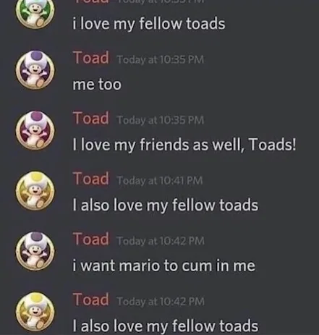Open the Toad username above "I love my friends as well"
The height and width of the screenshot is (335, 319).
click(x=90, y=118)
